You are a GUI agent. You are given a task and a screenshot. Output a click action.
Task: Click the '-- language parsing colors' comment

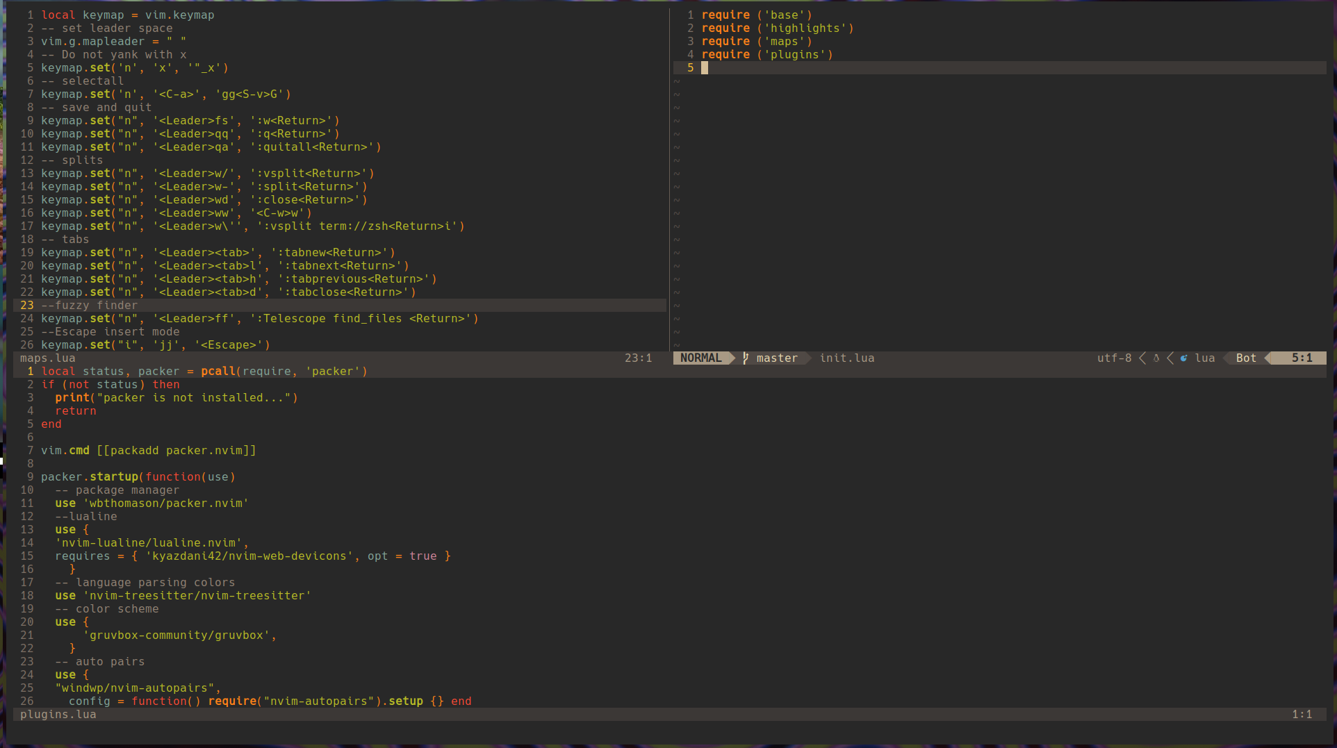pyautogui.click(x=145, y=583)
